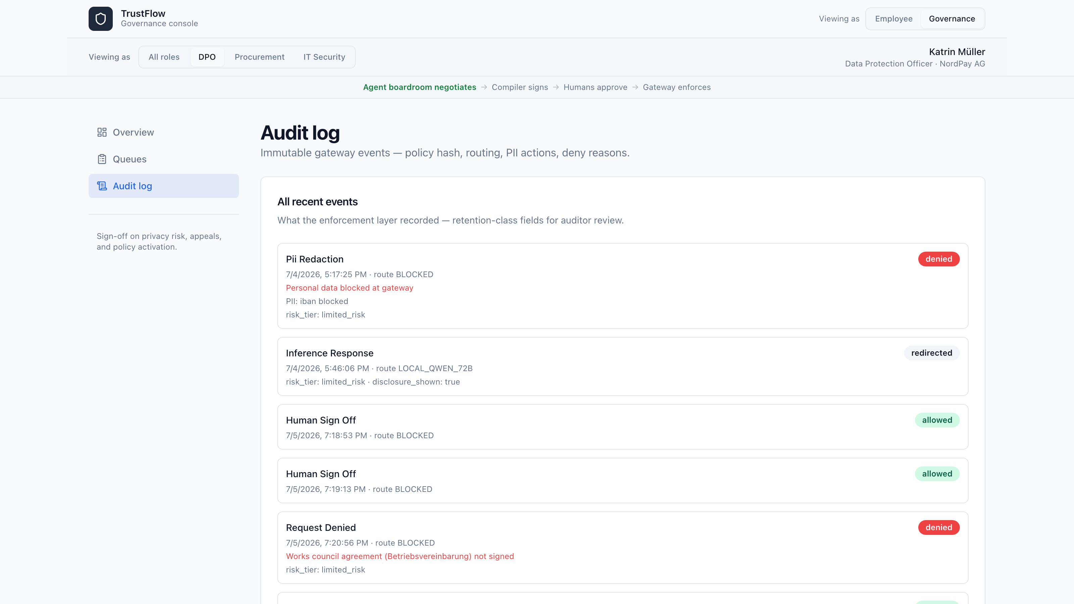Click the allowed badge on 7:18:53 PM event
1074x604 pixels.
937,420
